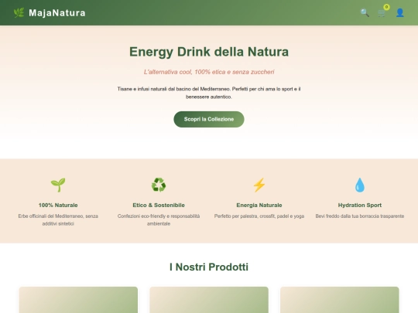Click the text Bevi freddo dalla tua borraccia

pyautogui.click(x=360, y=216)
